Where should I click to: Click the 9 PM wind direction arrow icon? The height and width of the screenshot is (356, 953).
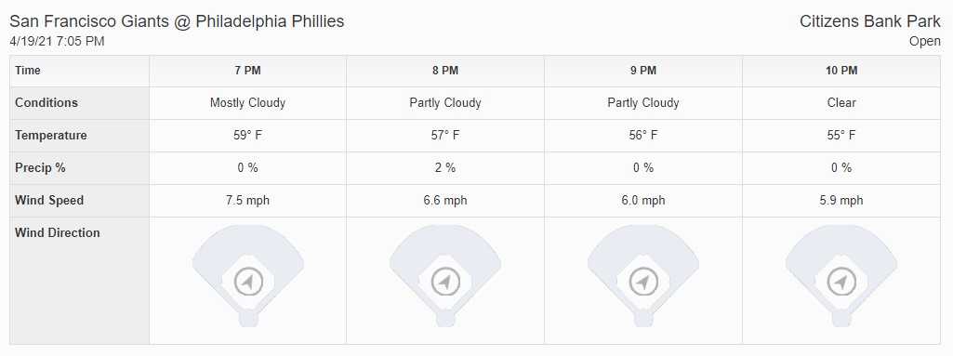click(643, 282)
